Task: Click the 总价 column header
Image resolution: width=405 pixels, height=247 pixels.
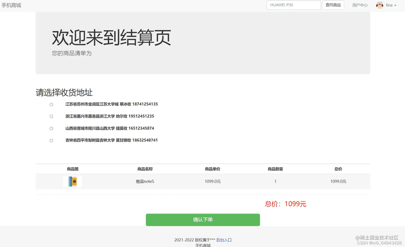Action: [338, 169]
